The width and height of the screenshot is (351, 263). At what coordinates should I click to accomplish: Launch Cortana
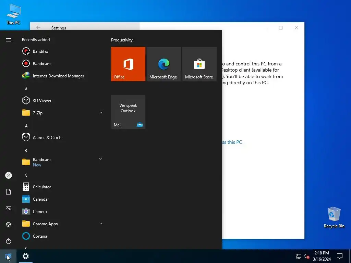(x=63, y=236)
